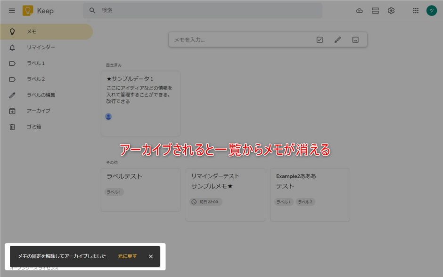
Task: Create a new image note
Action: tap(355, 40)
